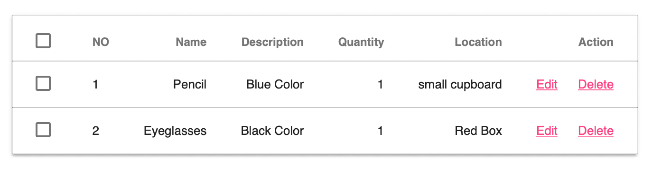Delete the Pencil item

click(596, 84)
